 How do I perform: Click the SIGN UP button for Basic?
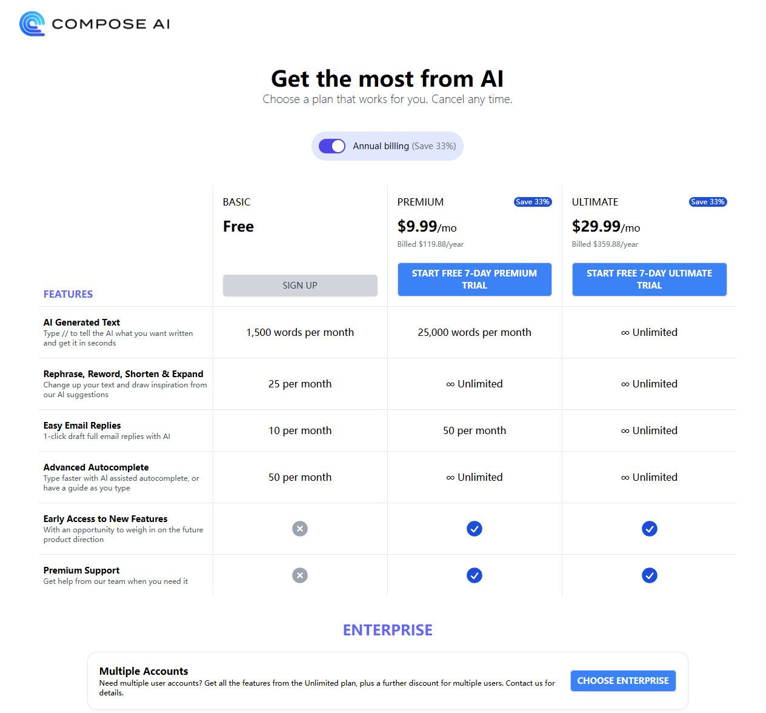[300, 286]
